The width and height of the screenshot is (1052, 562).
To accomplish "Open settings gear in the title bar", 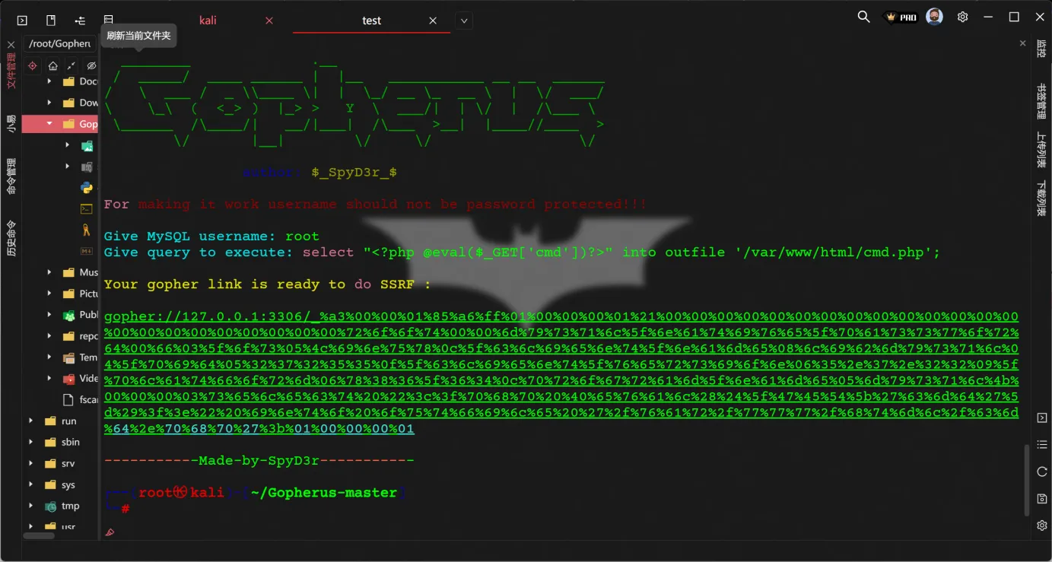I will 962,17.
